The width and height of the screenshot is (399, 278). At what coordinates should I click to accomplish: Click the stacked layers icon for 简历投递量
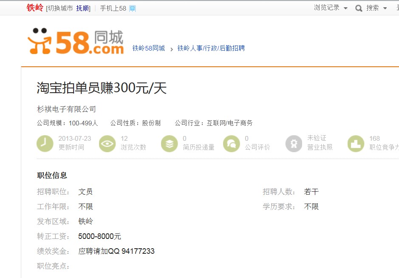(x=170, y=144)
